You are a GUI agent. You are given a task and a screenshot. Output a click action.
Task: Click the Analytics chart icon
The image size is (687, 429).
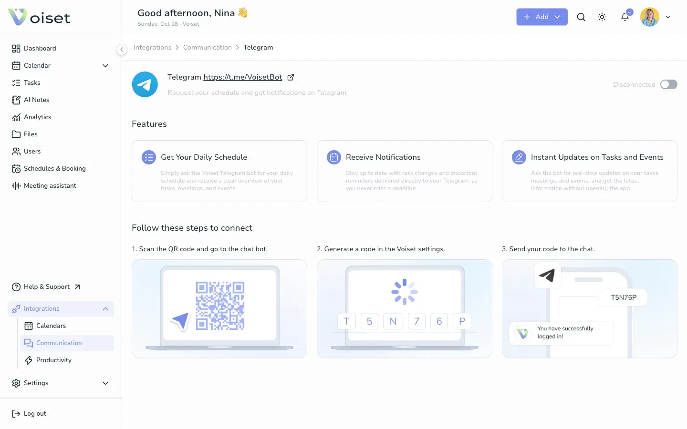pyautogui.click(x=16, y=117)
